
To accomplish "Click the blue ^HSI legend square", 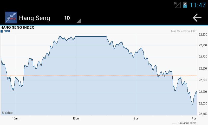I will click(x=2, y=31).
